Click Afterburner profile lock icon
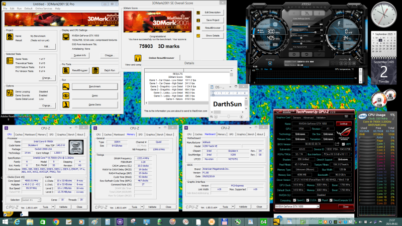Image resolution: width=402 pixels, height=226 pixels. click(349, 59)
